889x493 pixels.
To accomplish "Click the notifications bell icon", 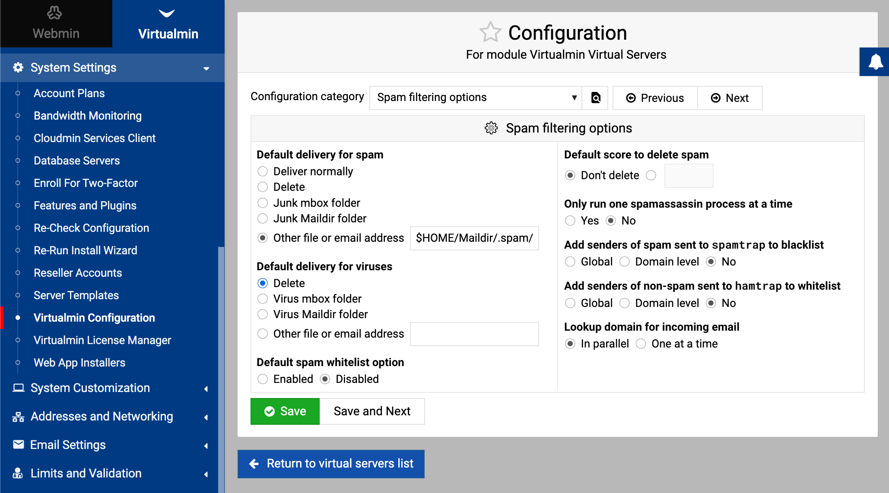I will pos(875,62).
